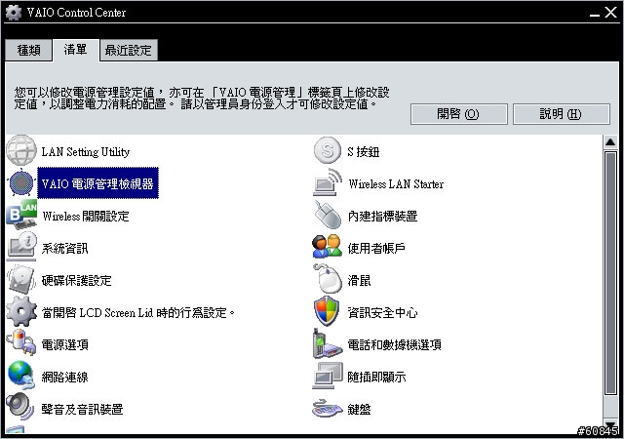The height and width of the screenshot is (439, 624).
Task: Select the 資訊安全中心 label
Action: coord(382,313)
